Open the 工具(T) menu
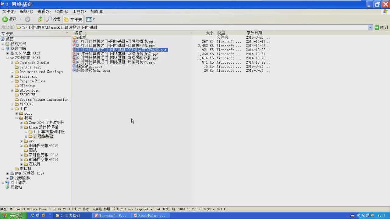The image size is (390, 219). pyautogui.click(x=79, y=11)
